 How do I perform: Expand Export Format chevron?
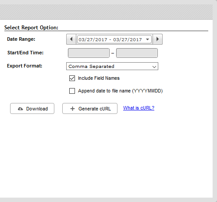[x=154, y=67]
